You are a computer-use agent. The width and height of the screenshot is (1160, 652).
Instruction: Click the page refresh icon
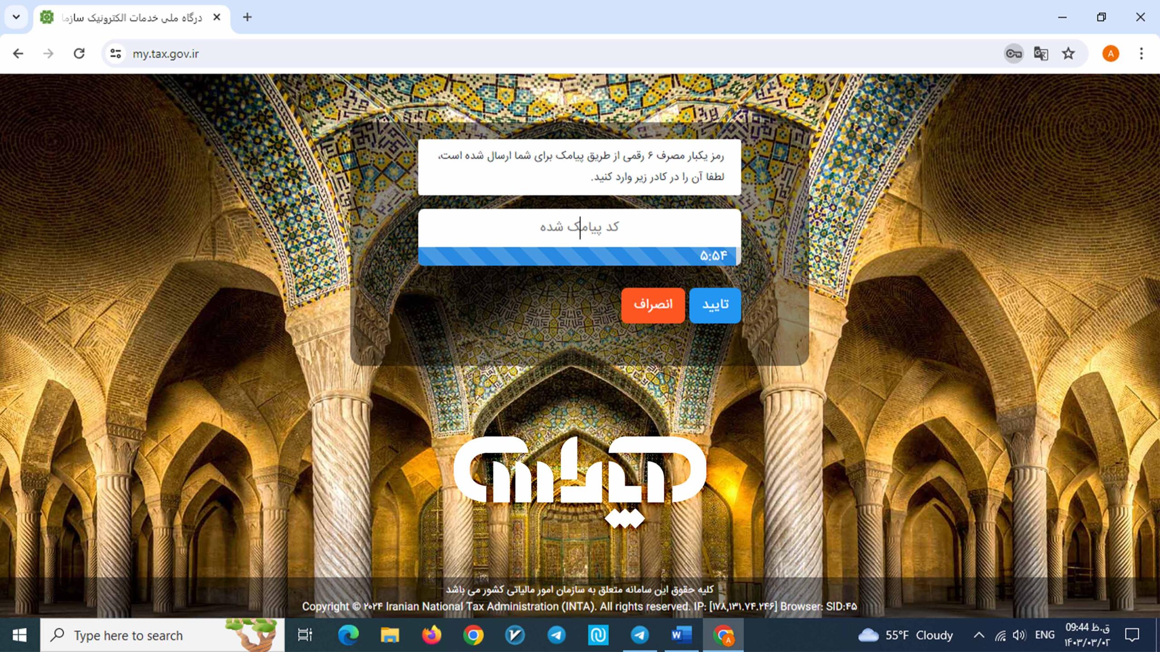click(x=79, y=54)
